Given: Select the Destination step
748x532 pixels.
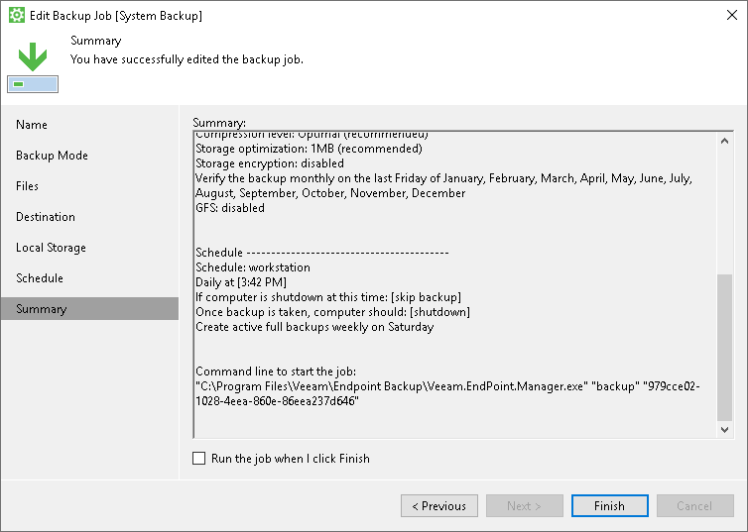Looking at the screenshot, I should click(46, 217).
